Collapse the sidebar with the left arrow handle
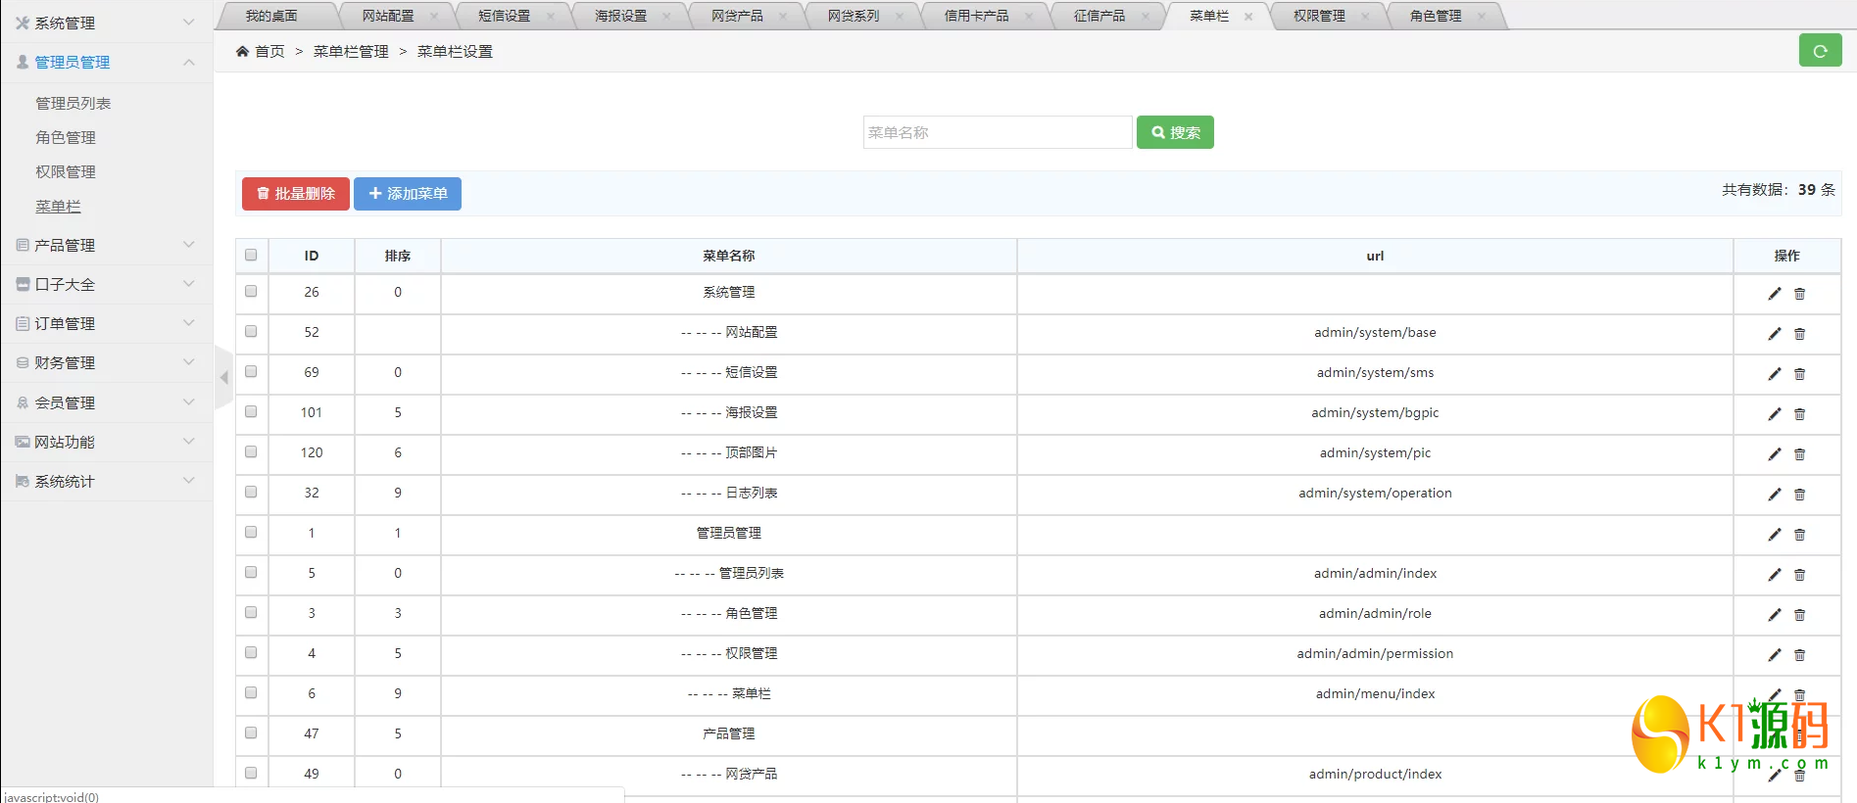Screen dimensions: 1857x803 (223, 377)
